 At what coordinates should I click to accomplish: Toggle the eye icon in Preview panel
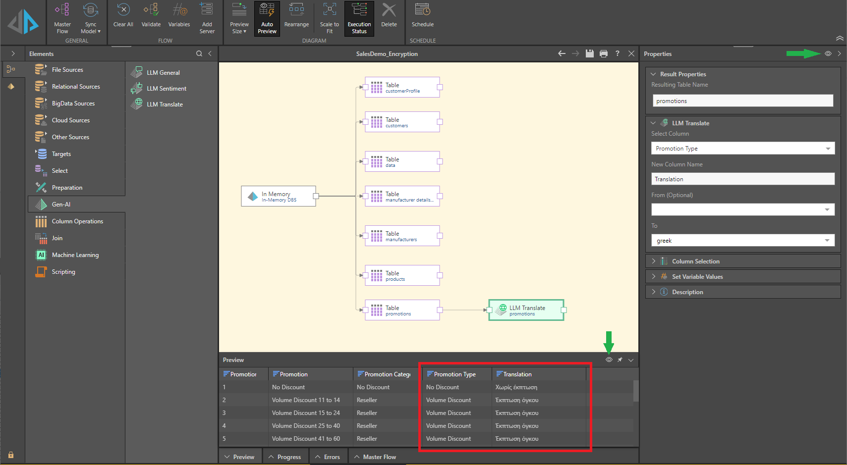(609, 360)
